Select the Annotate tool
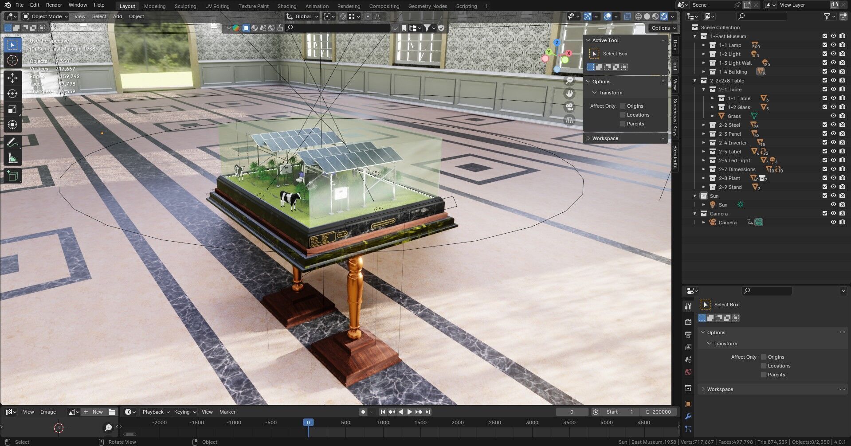This screenshot has height=446, width=851. click(12, 142)
